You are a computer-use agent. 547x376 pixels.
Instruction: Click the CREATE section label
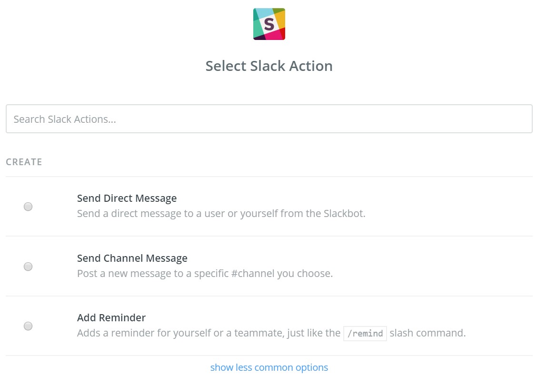(24, 162)
